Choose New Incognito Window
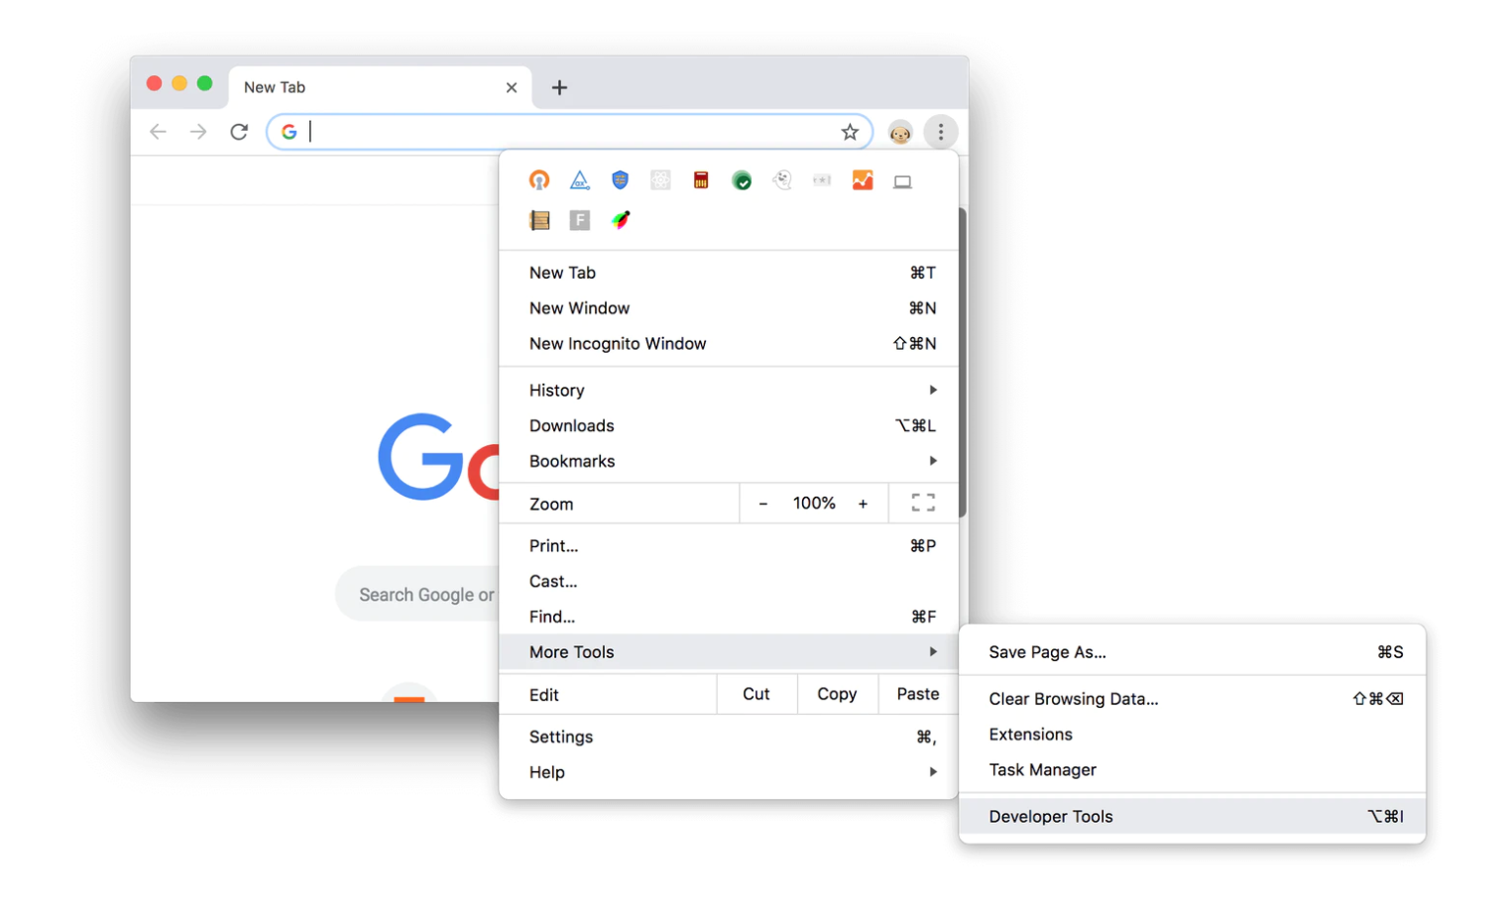The height and width of the screenshot is (910, 1511). [618, 344]
